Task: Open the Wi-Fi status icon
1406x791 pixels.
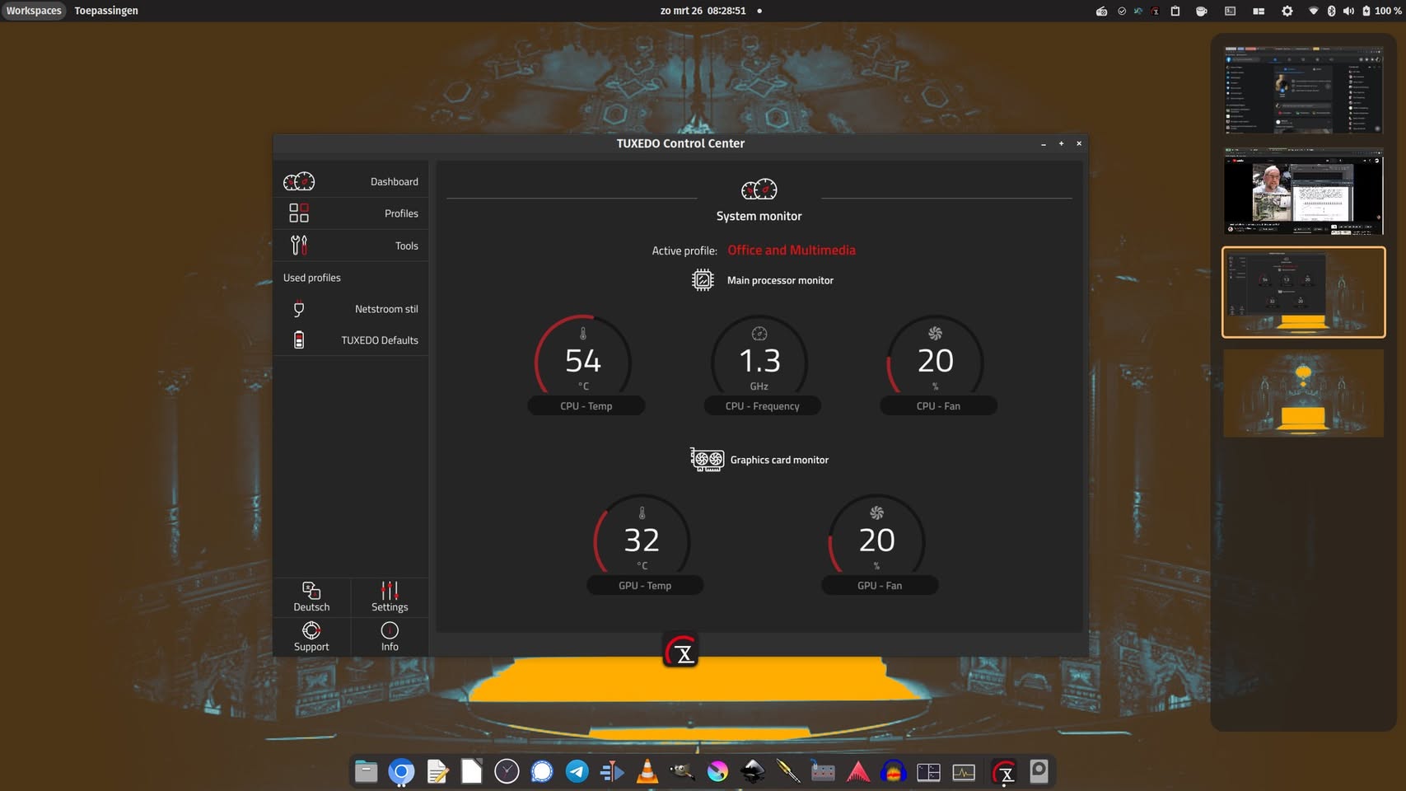Action: click(1314, 12)
